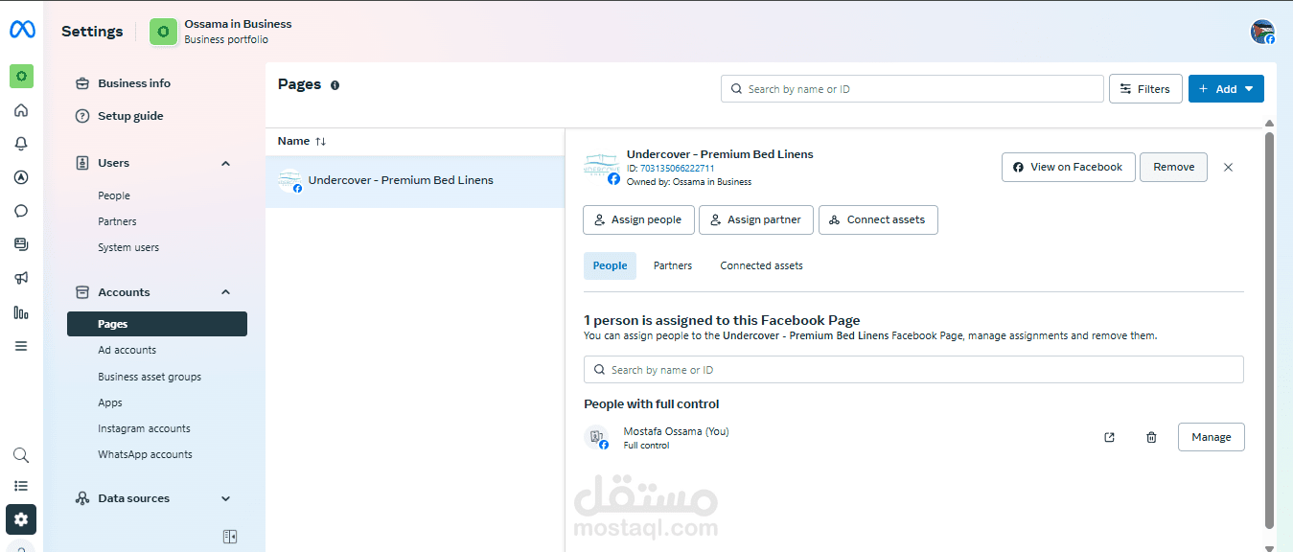The width and height of the screenshot is (1293, 552).
Task: Switch to the Partners tab
Action: [673, 265]
